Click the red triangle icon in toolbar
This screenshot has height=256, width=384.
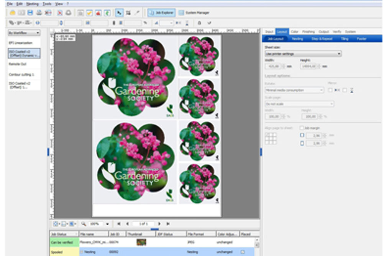click(x=98, y=13)
